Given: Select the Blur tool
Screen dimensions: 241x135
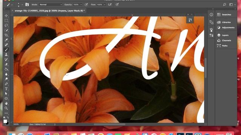Looking at the screenshot, I should [6, 74].
